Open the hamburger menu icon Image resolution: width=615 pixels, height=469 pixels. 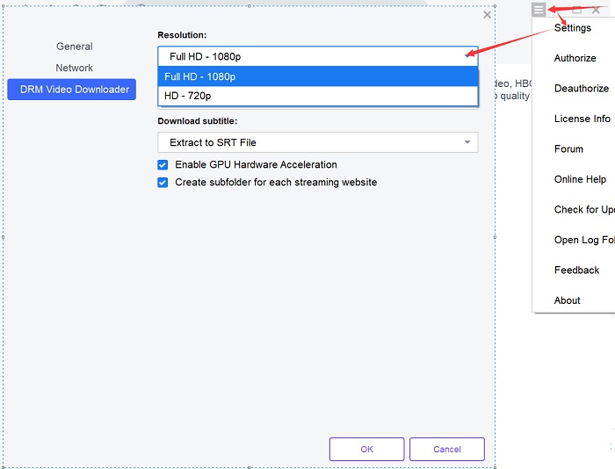tap(539, 10)
